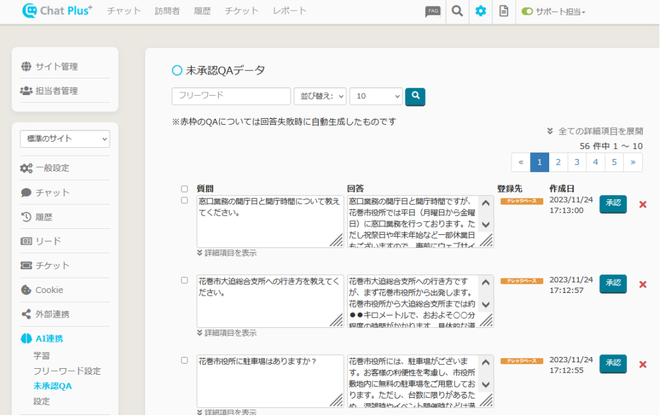Click the Chat Plus logo
The image size is (668, 417).
[57, 11]
